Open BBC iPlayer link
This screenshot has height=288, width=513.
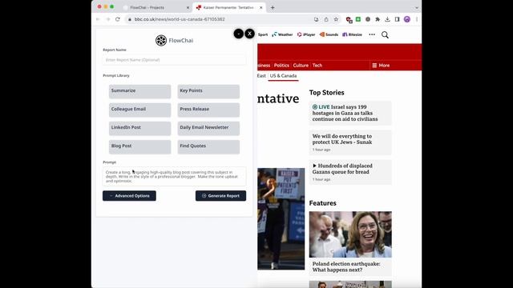[x=306, y=34]
